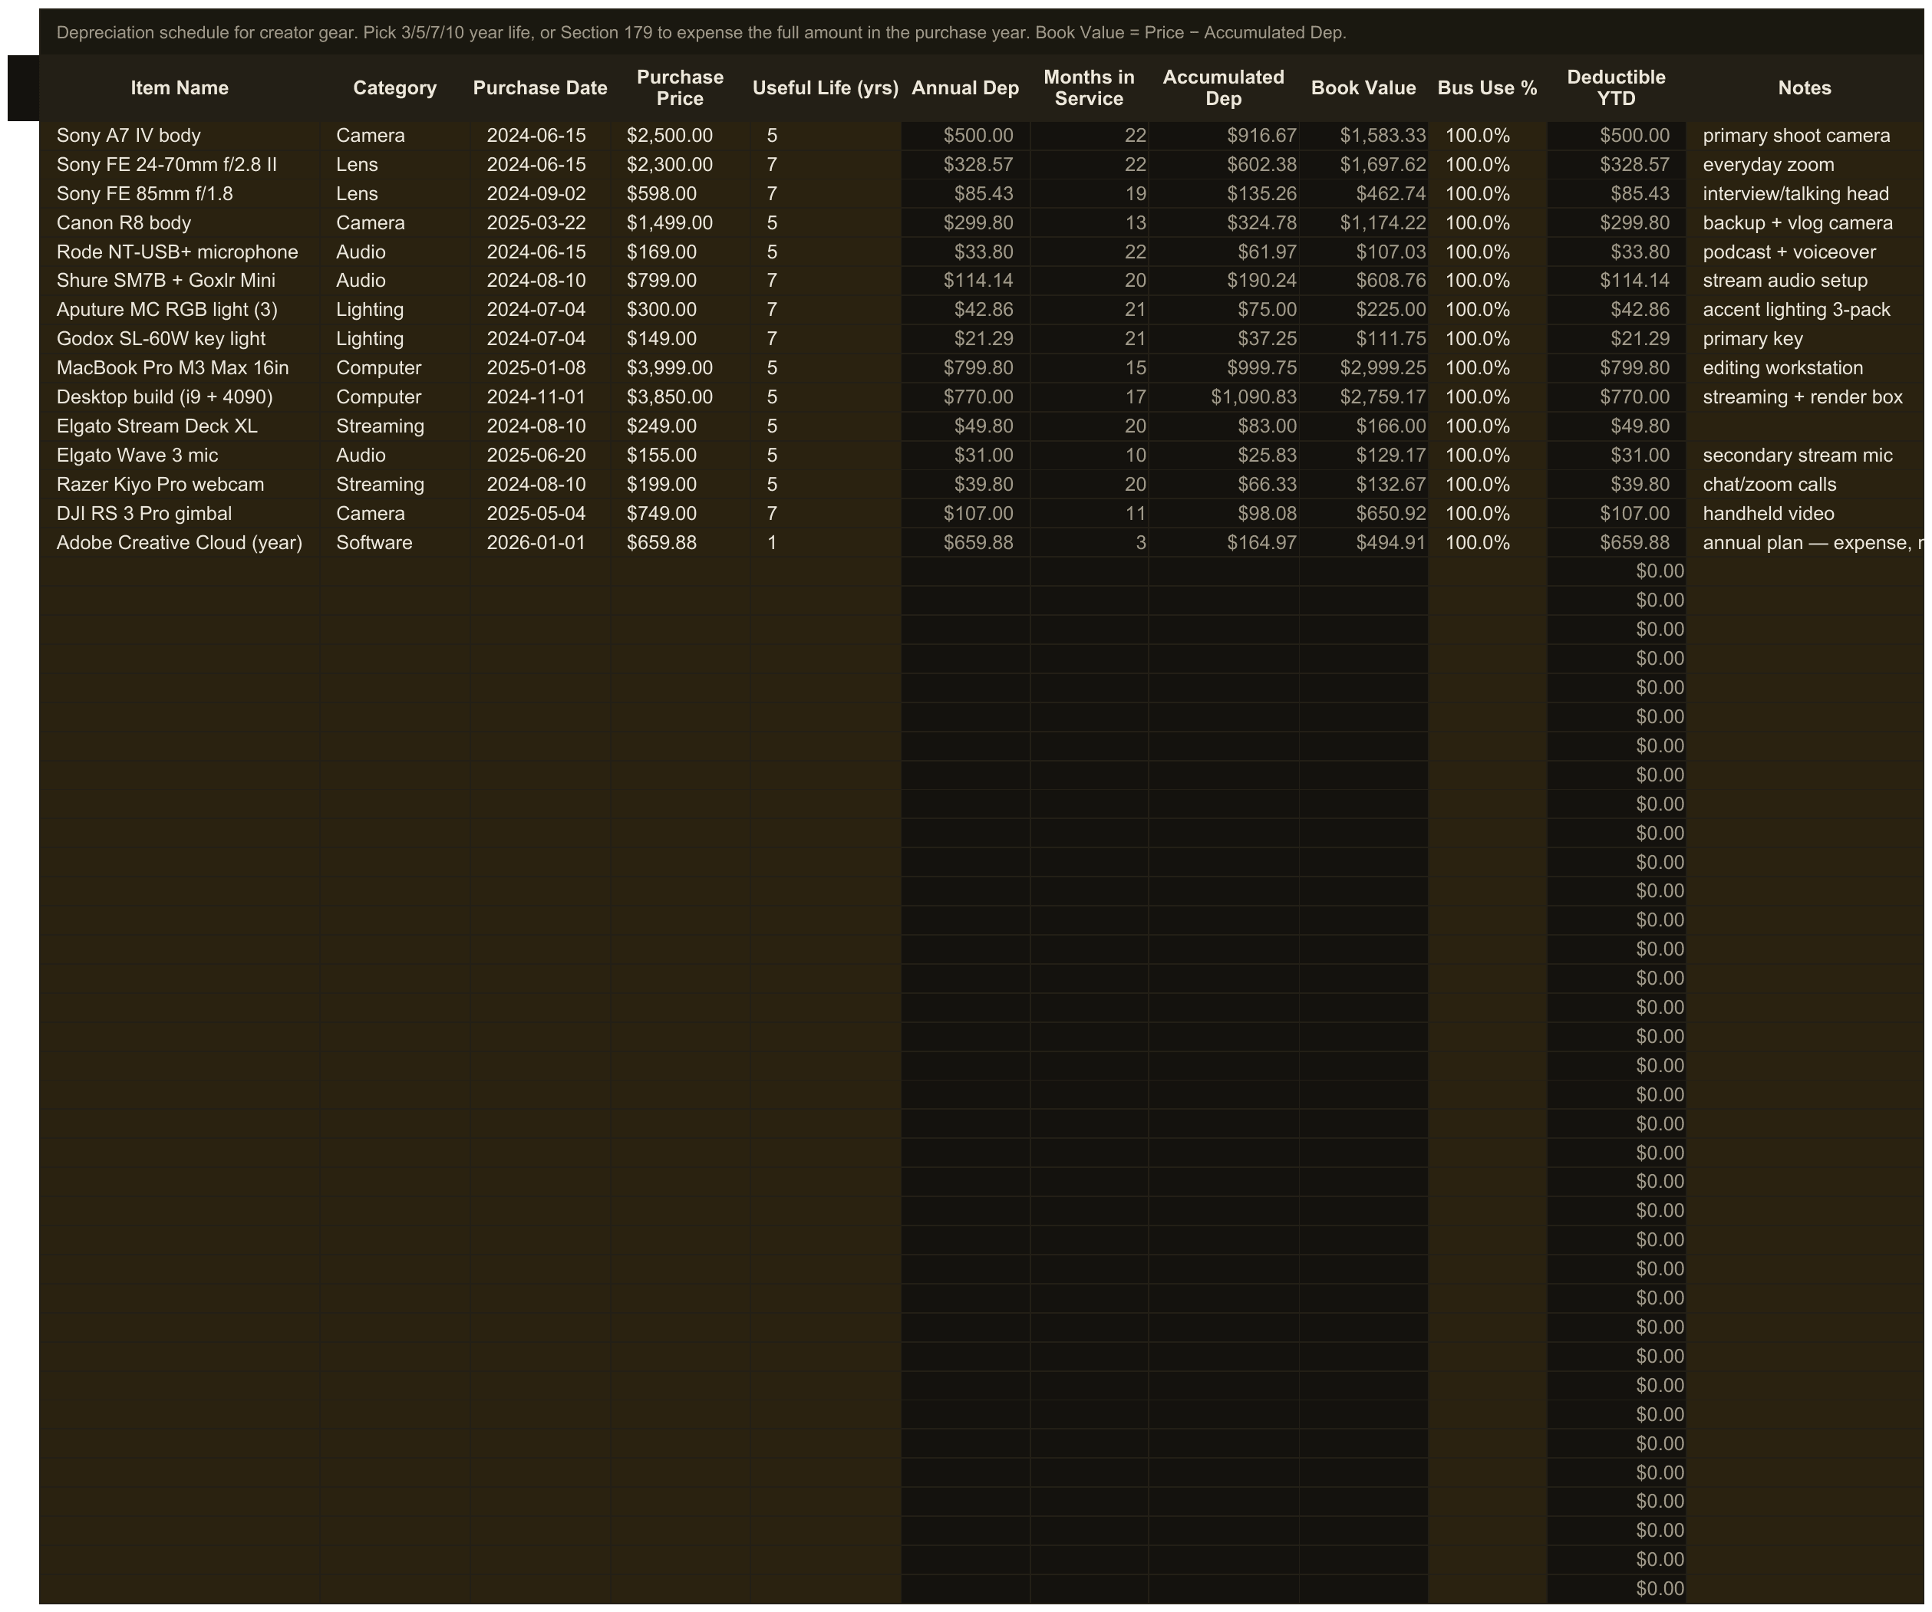Image resolution: width=1932 pixels, height=1612 pixels.
Task: Select the Notes column header
Action: click(x=1804, y=88)
